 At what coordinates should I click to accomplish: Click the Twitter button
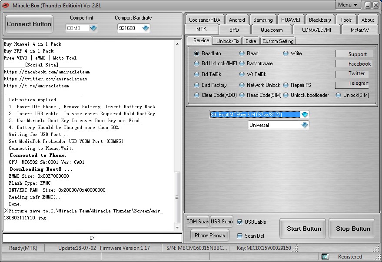pyautogui.click(x=352, y=73)
